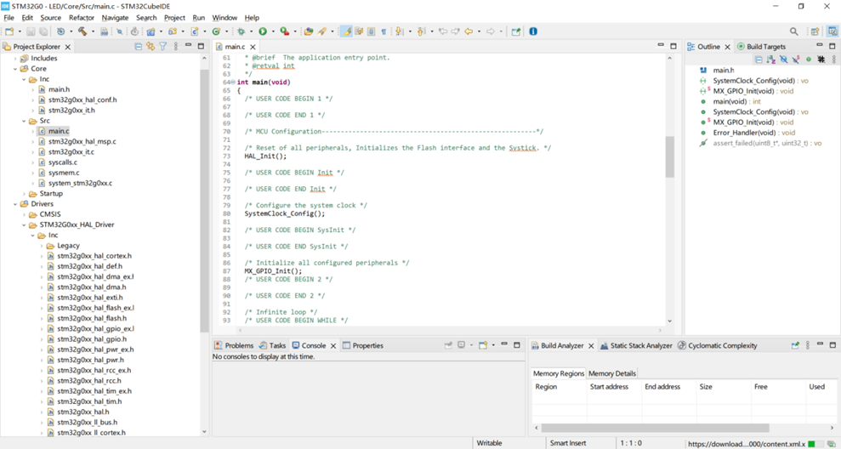The width and height of the screenshot is (841, 449).
Task: Click the Save All toolbar icon
Action: [x=43, y=31]
